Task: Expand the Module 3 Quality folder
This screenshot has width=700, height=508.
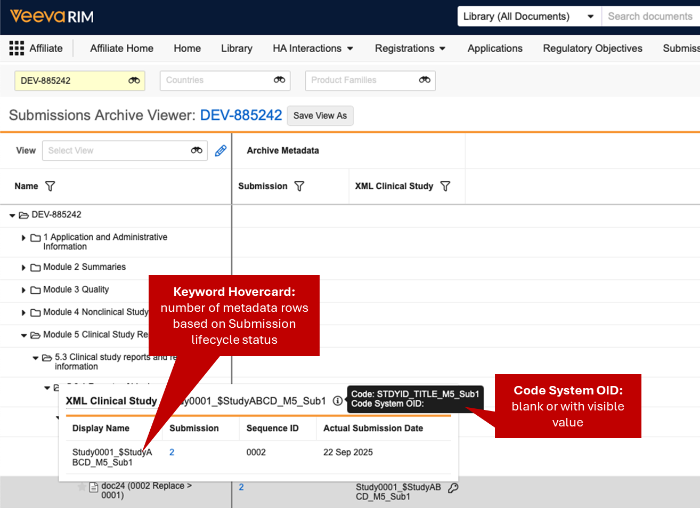Action: click(23, 290)
